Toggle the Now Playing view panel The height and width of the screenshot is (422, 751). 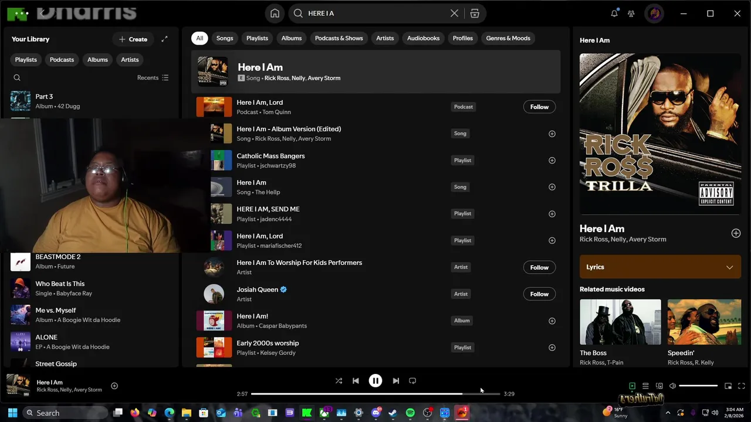point(632,386)
